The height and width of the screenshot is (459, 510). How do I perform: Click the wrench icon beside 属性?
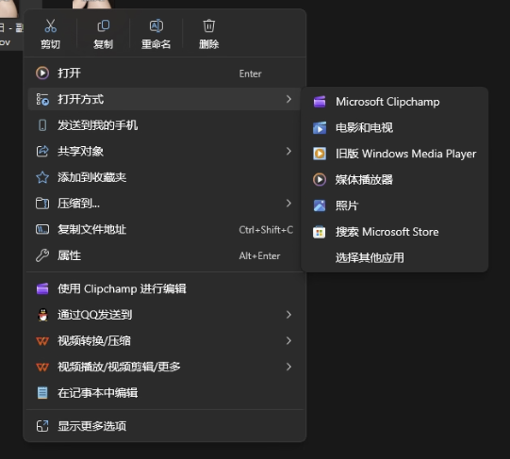click(x=42, y=255)
